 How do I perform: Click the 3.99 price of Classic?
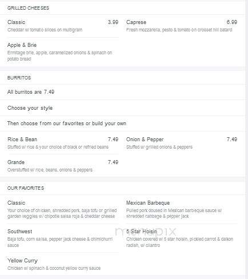click(x=113, y=22)
